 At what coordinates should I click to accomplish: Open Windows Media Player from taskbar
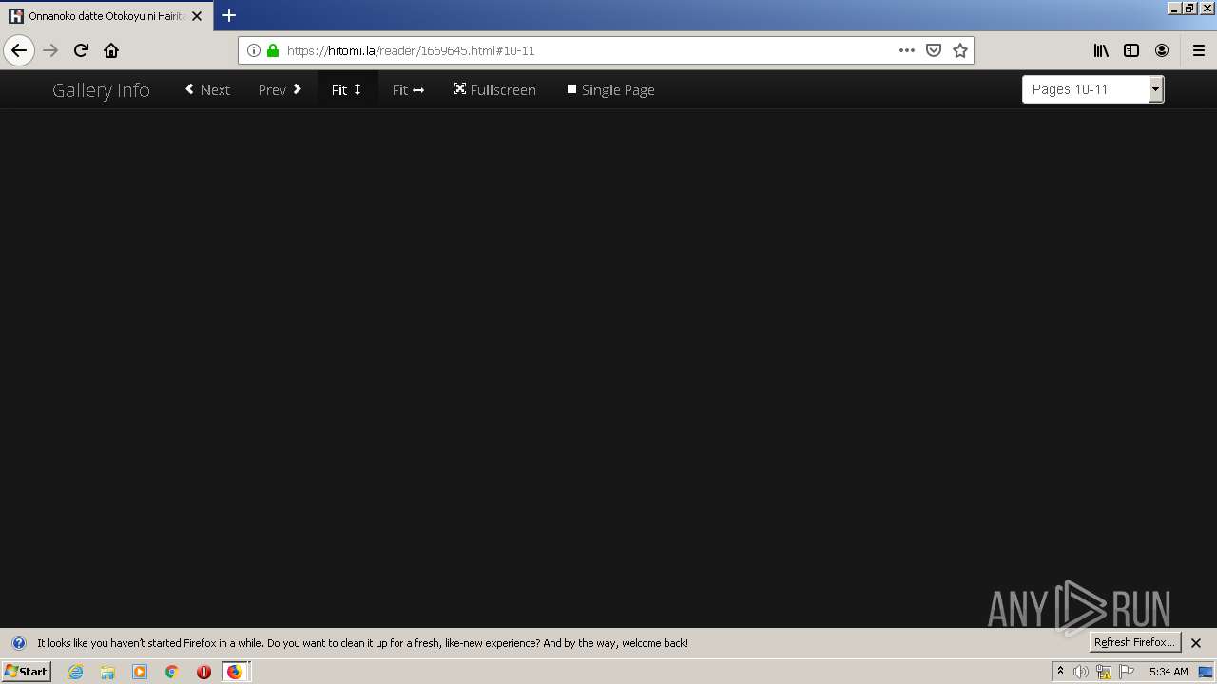click(140, 672)
